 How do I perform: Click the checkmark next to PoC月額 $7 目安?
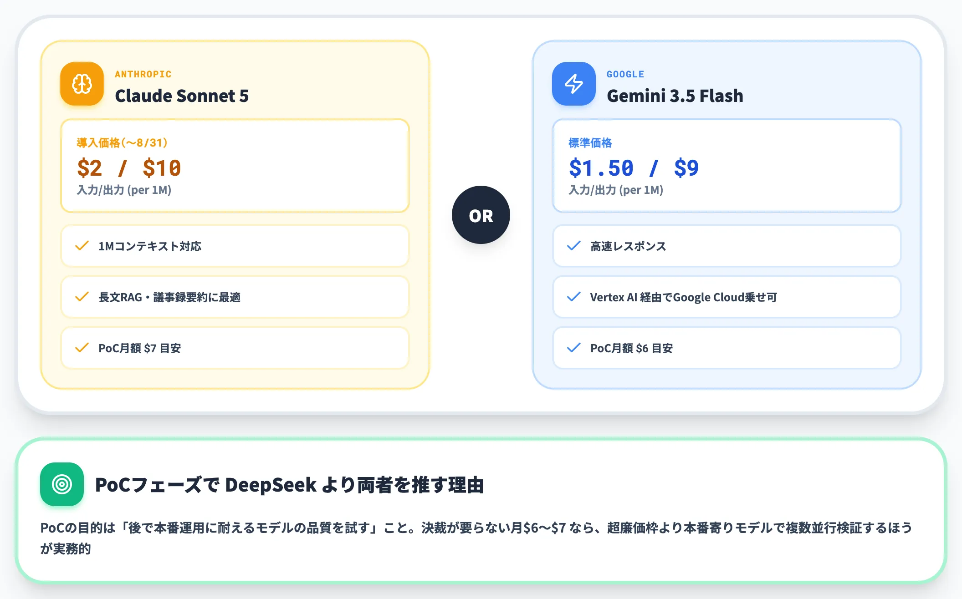coord(82,348)
